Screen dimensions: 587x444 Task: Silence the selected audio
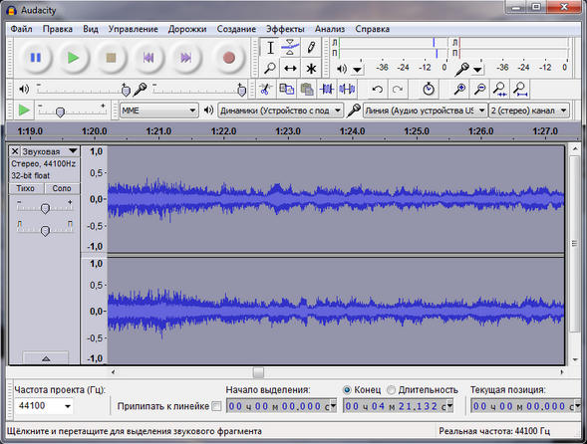pos(347,89)
